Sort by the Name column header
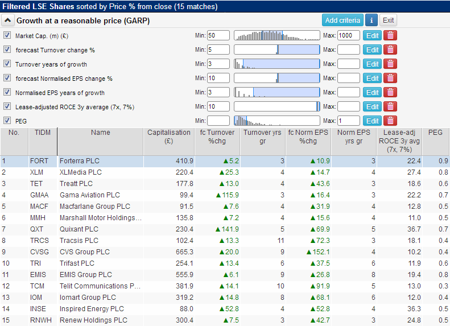450x326 pixels. click(x=101, y=142)
